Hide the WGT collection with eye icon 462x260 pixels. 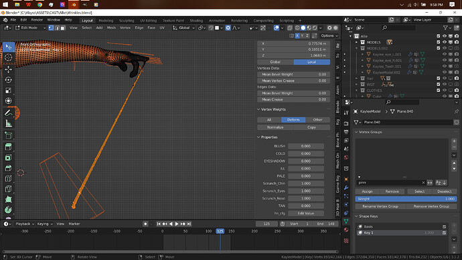(x=445, y=84)
